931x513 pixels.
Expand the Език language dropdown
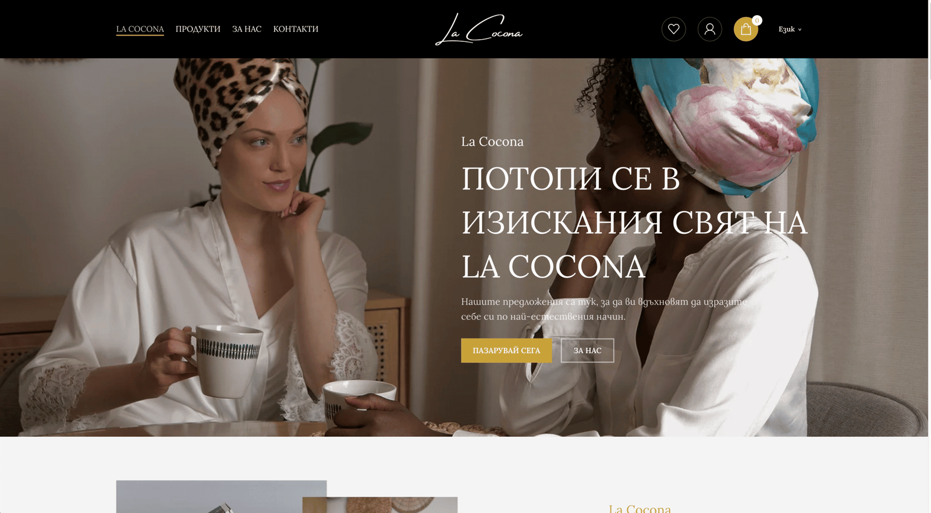[790, 29]
